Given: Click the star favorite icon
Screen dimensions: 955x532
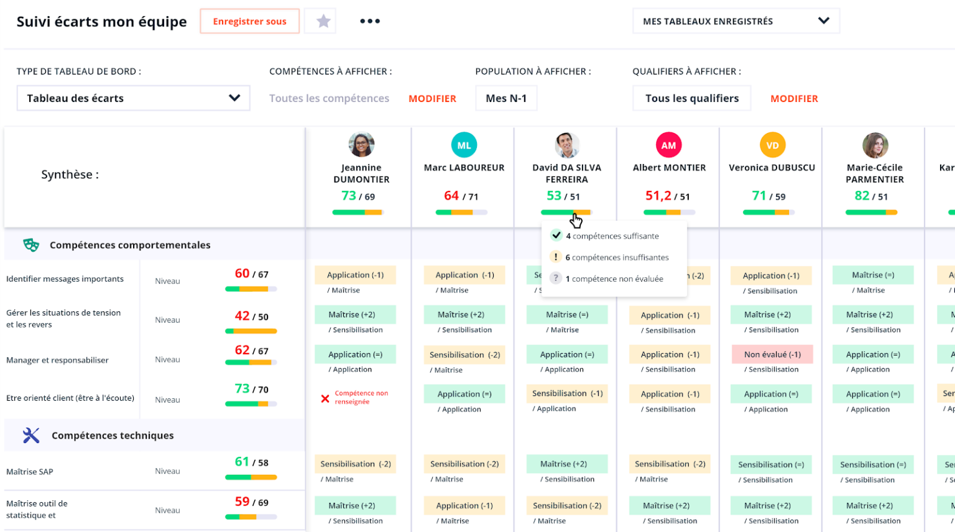Looking at the screenshot, I should (x=323, y=22).
